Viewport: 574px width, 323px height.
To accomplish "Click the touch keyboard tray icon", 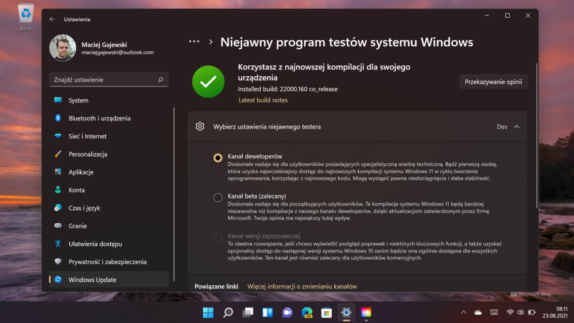I will click(494, 312).
